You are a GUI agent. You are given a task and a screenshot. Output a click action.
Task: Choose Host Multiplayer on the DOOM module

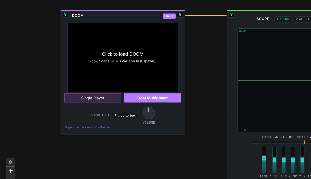tap(153, 98)
